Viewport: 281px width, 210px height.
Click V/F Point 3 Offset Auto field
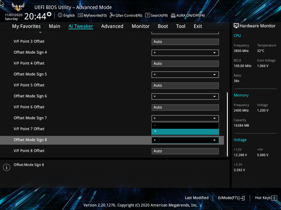[x=185, y=42]
